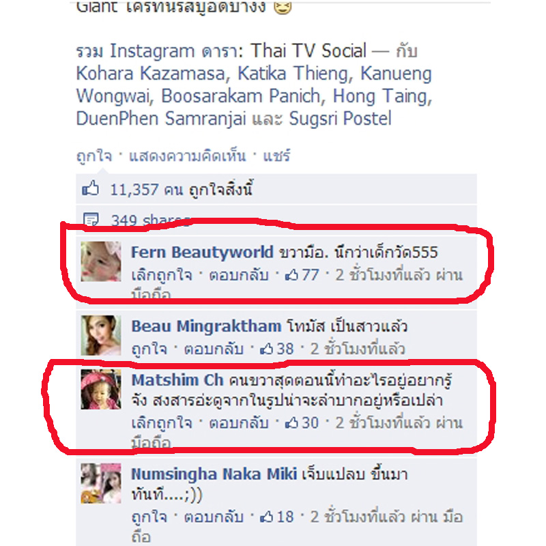Open Matshim Ch's profile picture
Viewport: 546px width, 546px height.
[x=101, y=389]
